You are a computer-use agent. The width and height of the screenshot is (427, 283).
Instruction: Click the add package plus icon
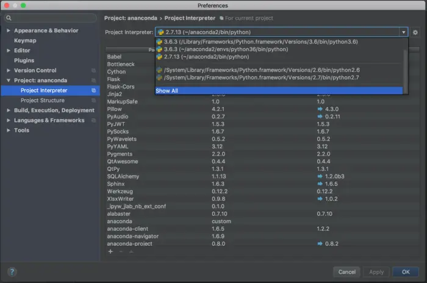[x=110, y=251]
